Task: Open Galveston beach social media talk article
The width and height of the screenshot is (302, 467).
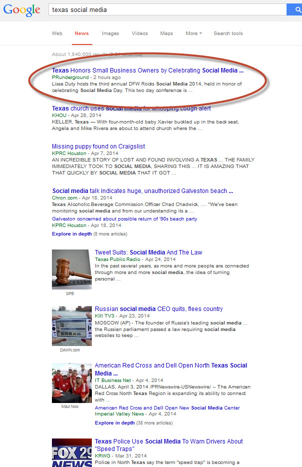Action: [x=143, y=191]
